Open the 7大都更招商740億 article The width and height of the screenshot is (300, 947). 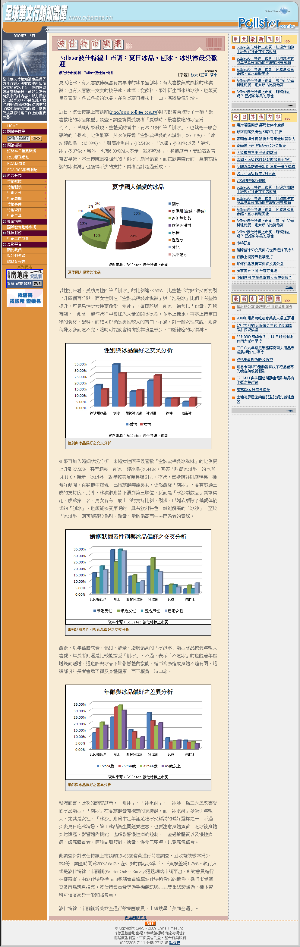(x=251, y=180)
